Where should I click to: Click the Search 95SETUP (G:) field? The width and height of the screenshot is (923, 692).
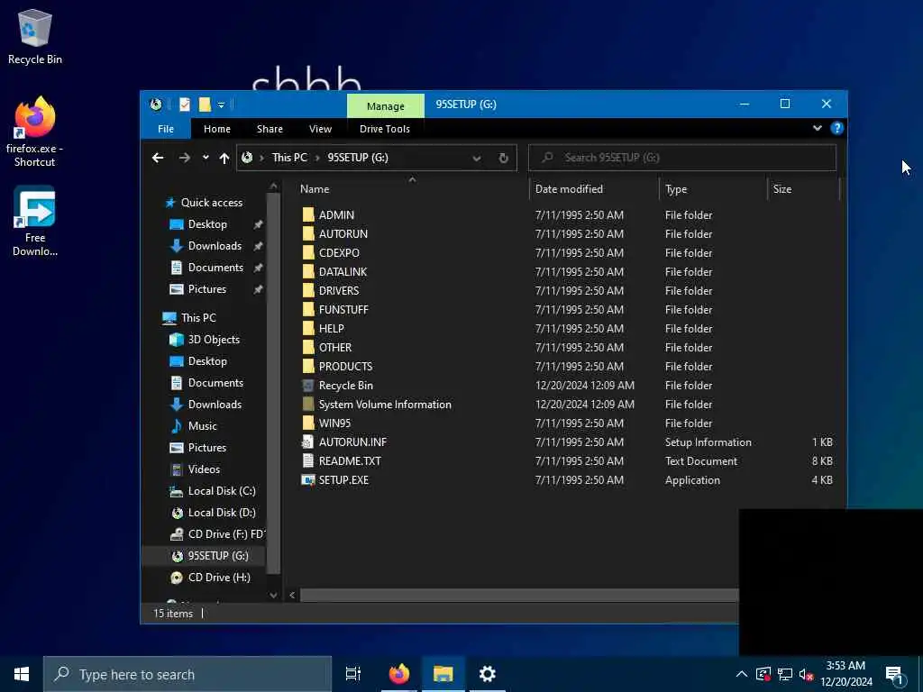point(682,158)
